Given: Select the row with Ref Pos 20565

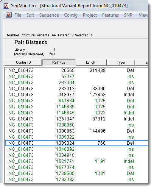Looking at the screenshot, I should pyautogui.click(x=76, y=70).
